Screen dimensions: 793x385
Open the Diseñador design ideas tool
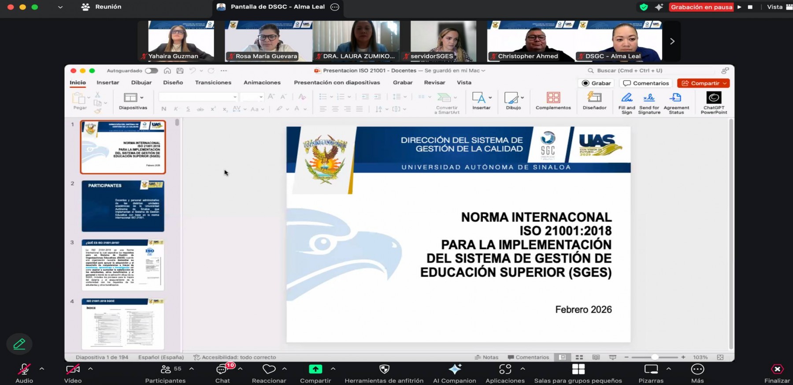[594, 101]
